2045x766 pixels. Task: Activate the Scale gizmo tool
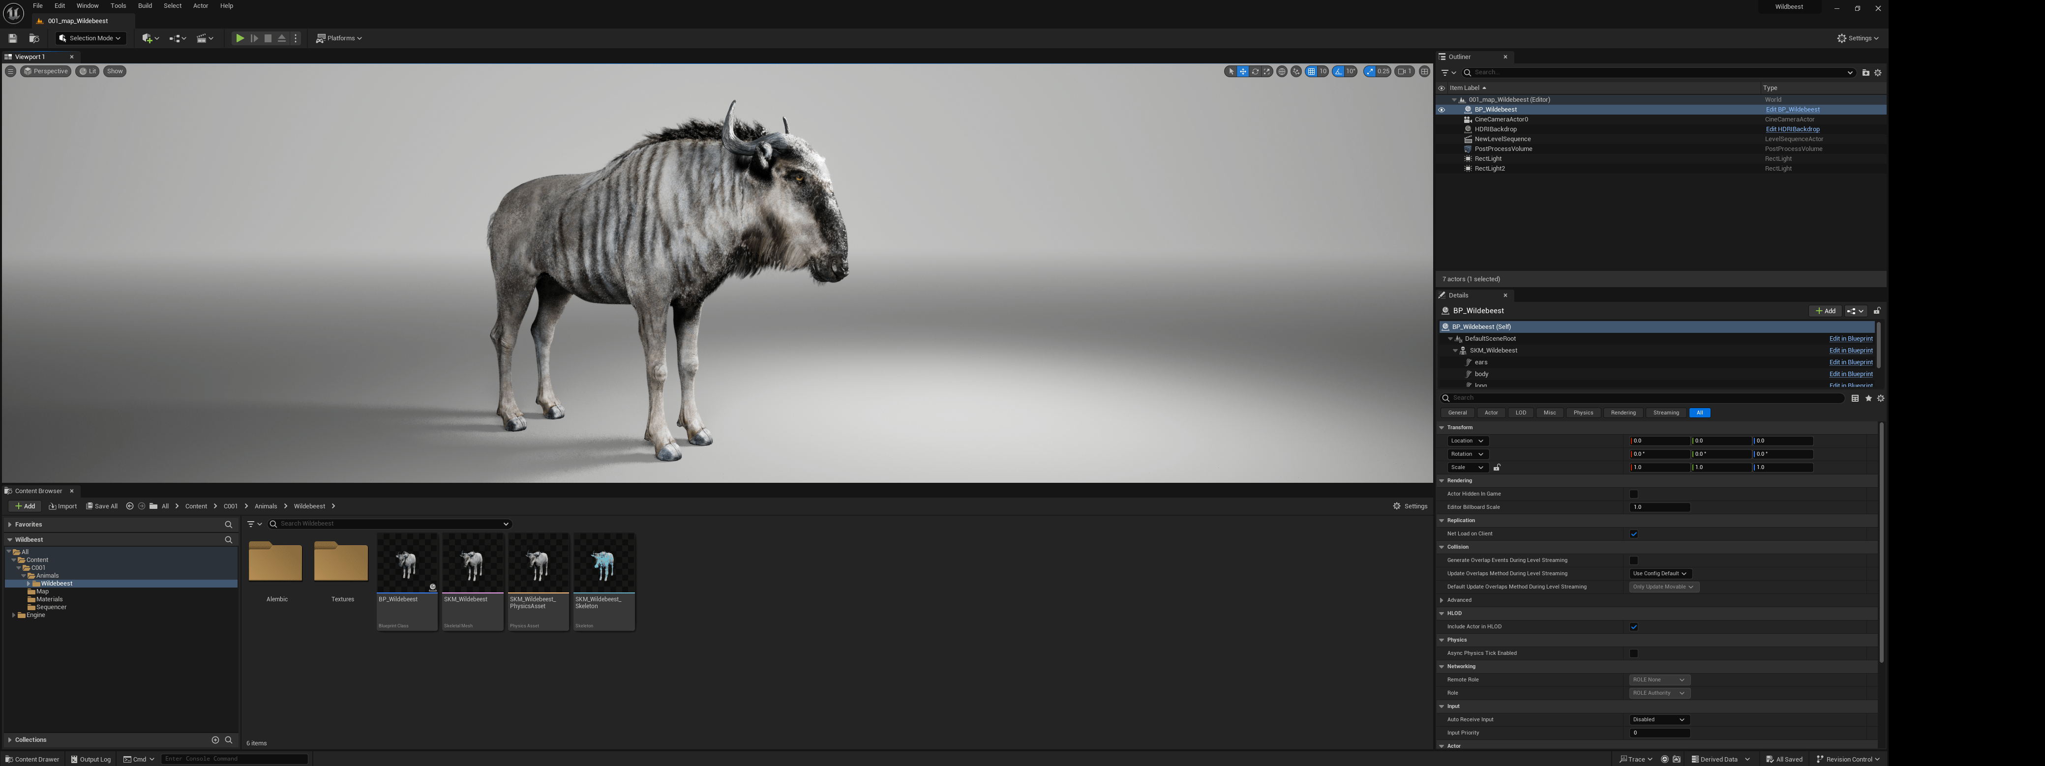[x=1267, y=71]
